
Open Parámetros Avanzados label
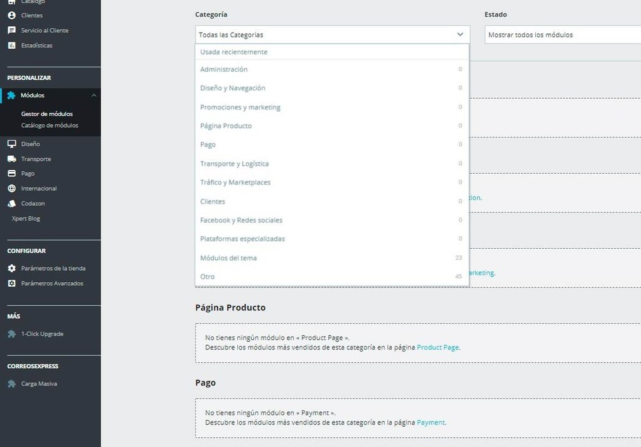pos(53,283)
